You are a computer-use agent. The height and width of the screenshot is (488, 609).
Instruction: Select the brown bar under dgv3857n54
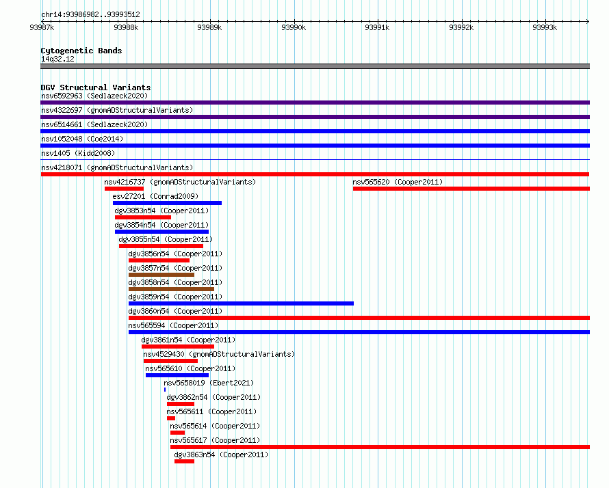161,275
